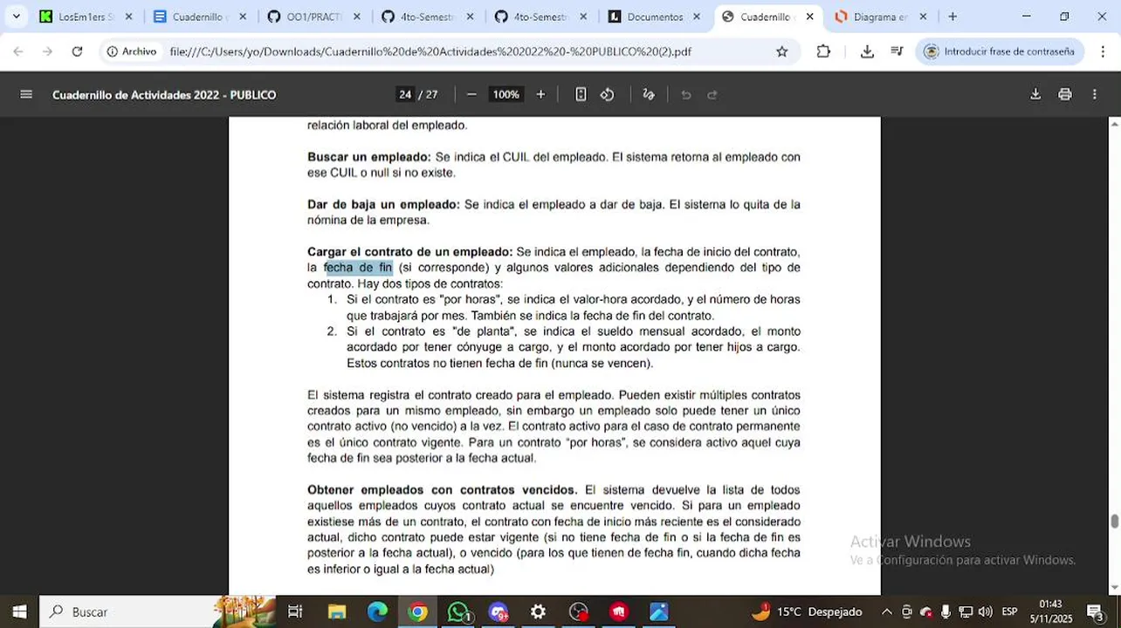
Task: Open the weather widget 15°C Despejado
Action: click(x=807, y=611)
